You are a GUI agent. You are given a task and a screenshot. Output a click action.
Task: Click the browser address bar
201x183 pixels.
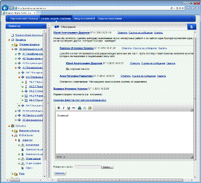pos(93,8)
